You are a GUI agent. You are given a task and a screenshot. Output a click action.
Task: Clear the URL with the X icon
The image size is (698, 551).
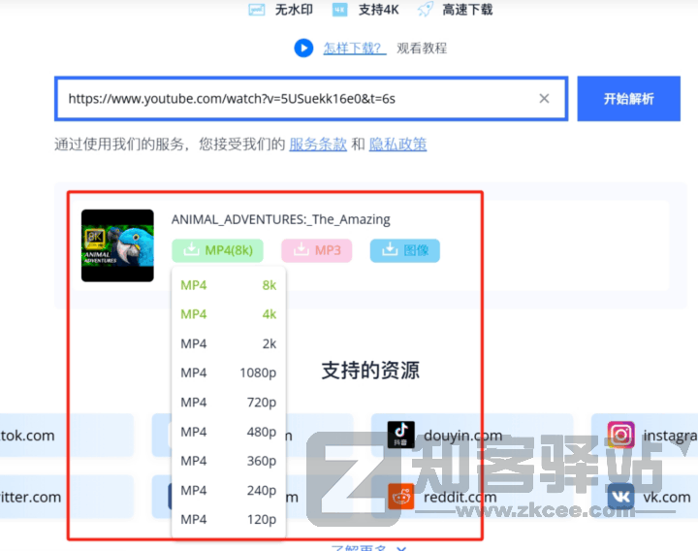tap(544, 98)
